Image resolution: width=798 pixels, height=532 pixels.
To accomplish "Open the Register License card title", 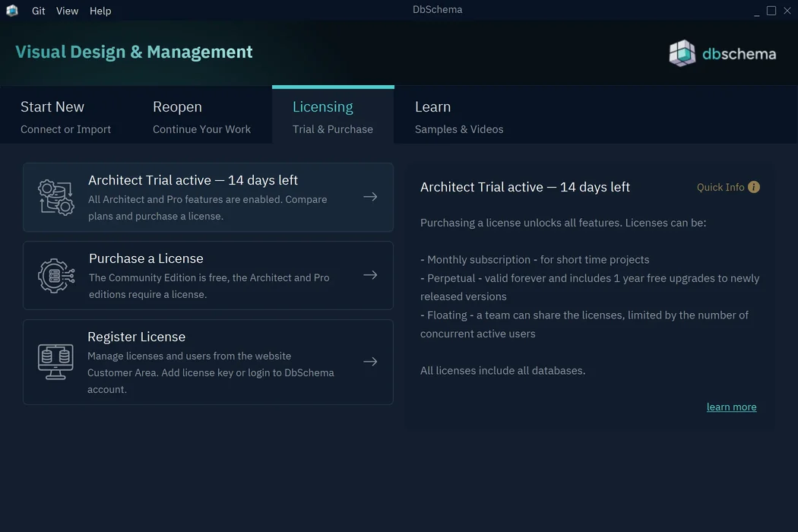I will pyautogui.click(x=136, y=337).
